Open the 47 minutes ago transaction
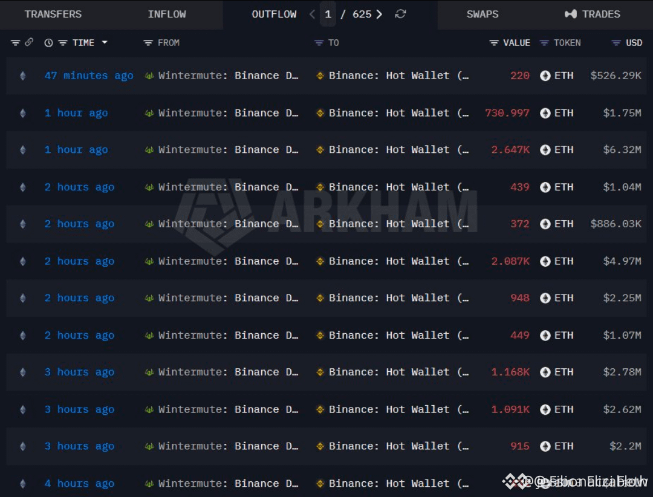653x497 pixels. point(89,76)
